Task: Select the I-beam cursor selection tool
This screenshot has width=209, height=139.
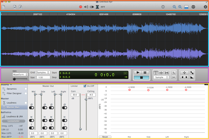Action: [x=156, y=73]
